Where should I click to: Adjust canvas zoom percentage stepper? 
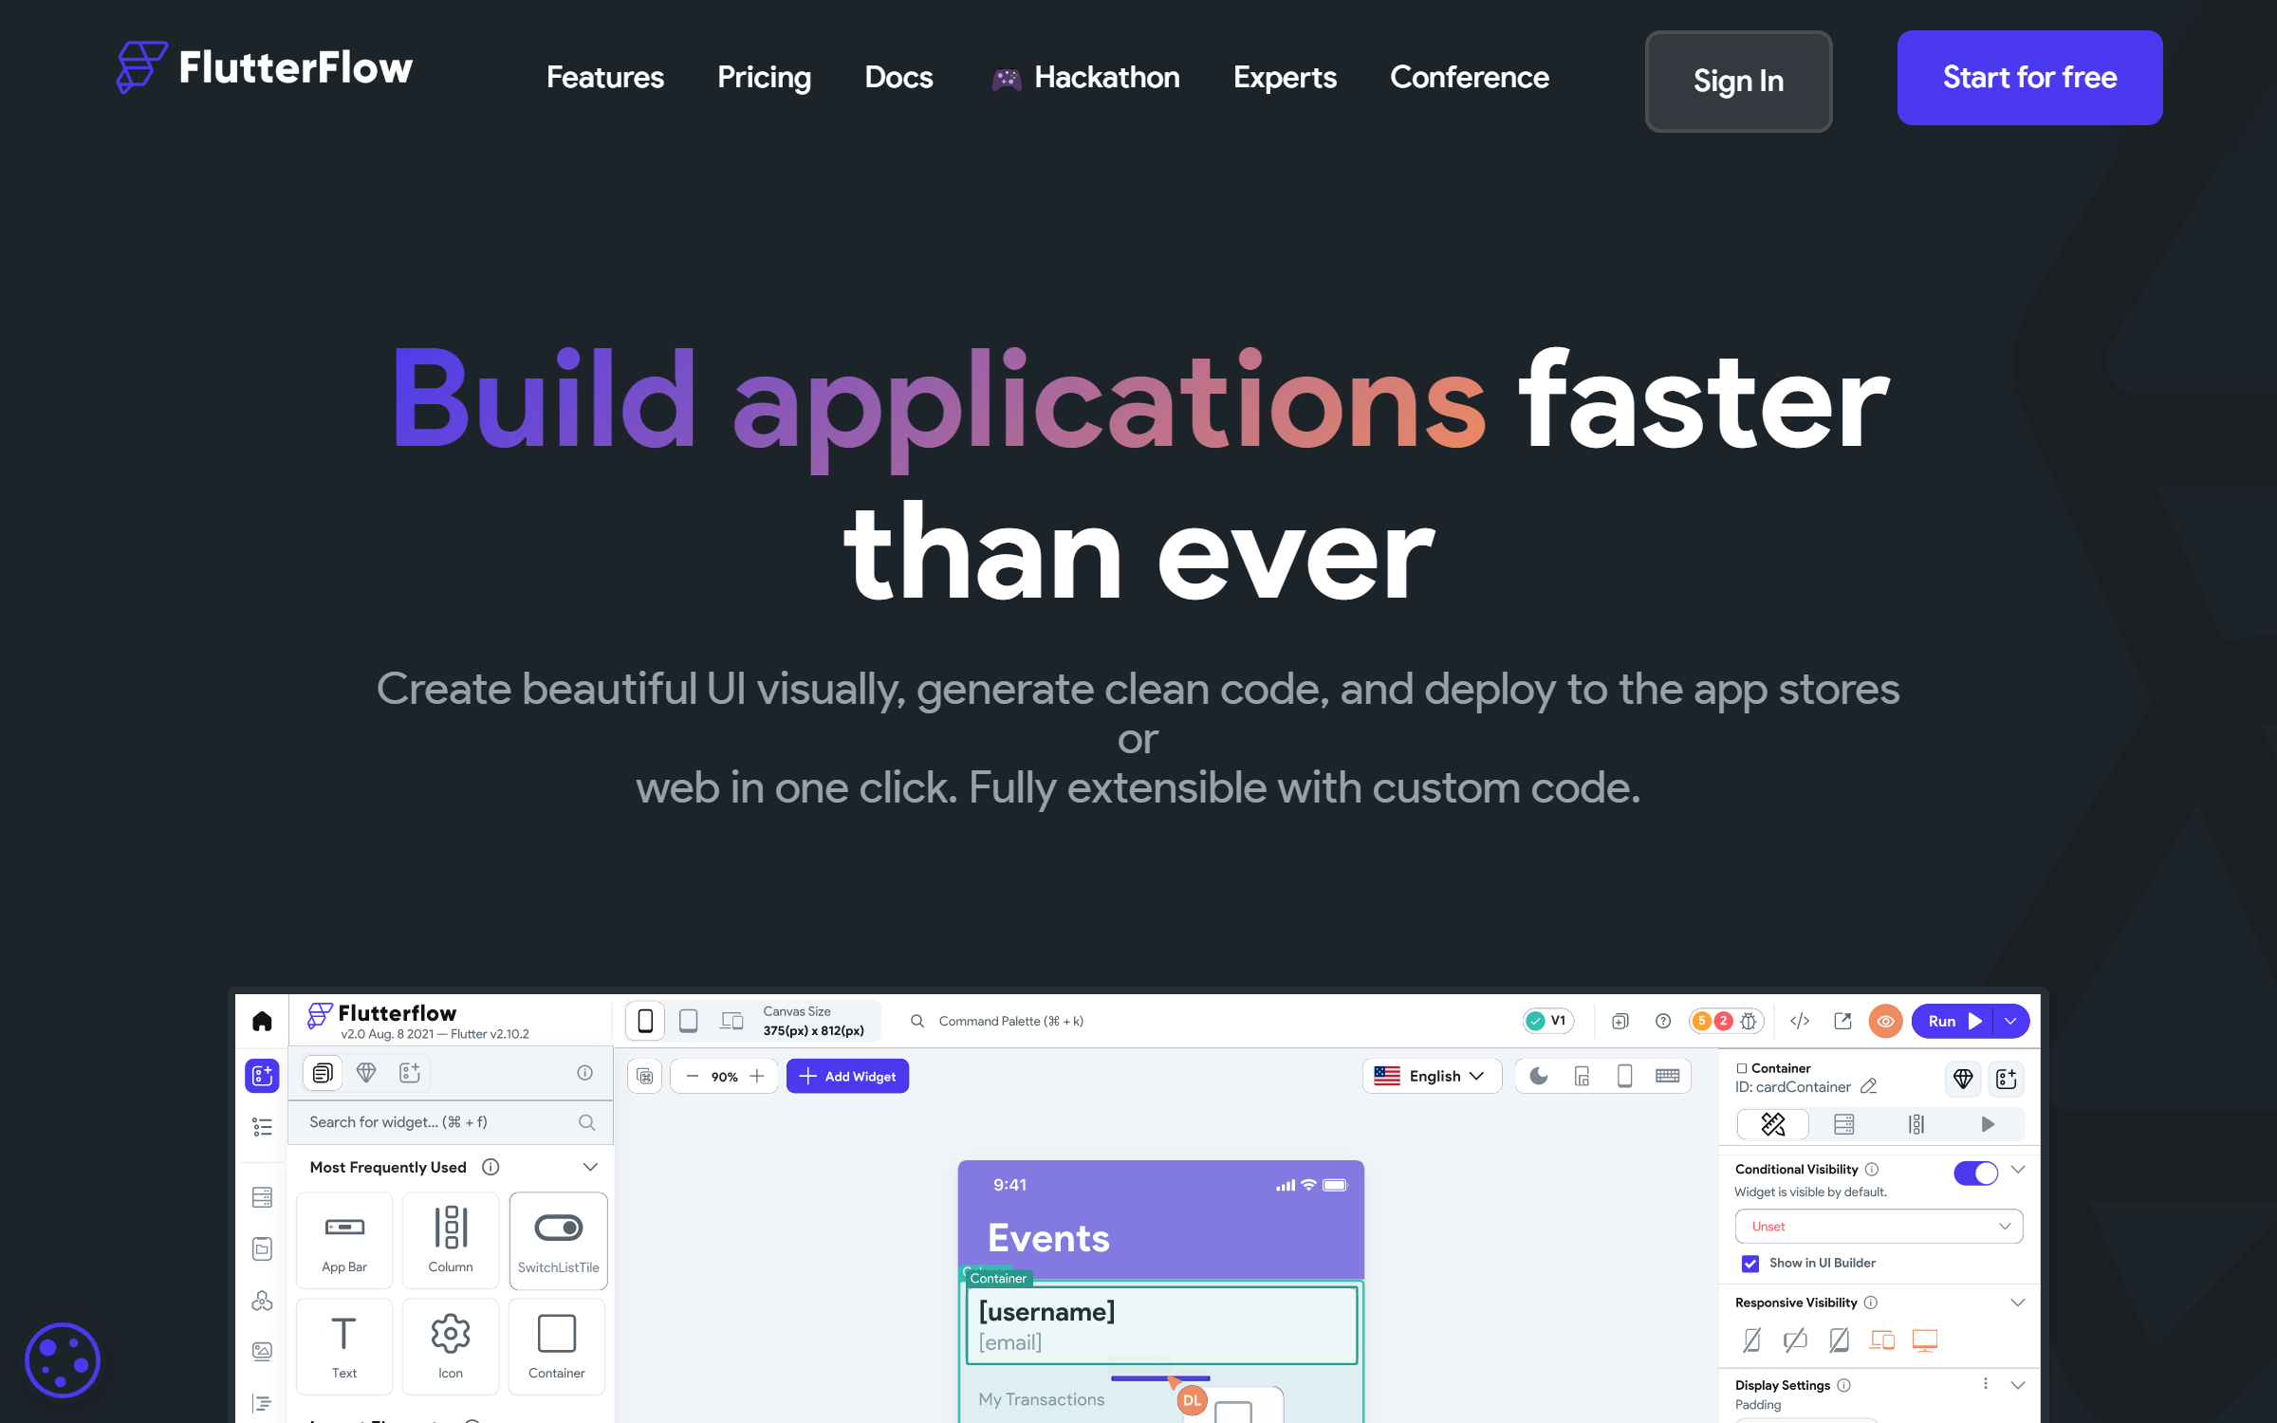tap(721, 1077)
